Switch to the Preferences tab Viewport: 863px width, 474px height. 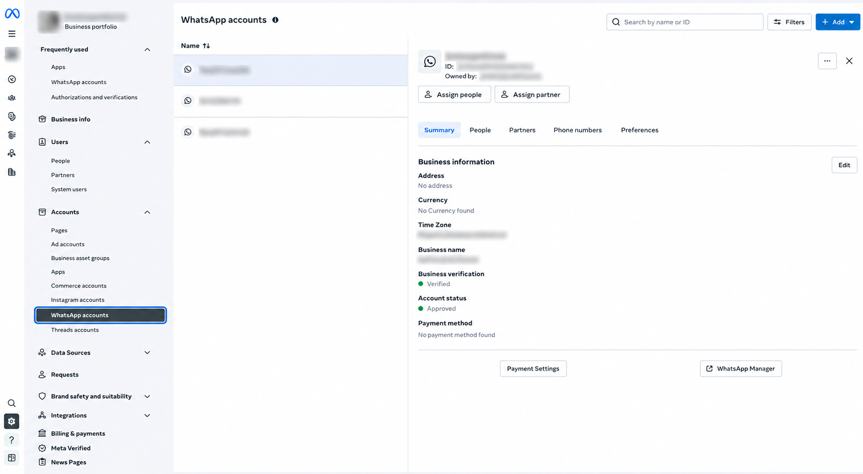(640, 130)
